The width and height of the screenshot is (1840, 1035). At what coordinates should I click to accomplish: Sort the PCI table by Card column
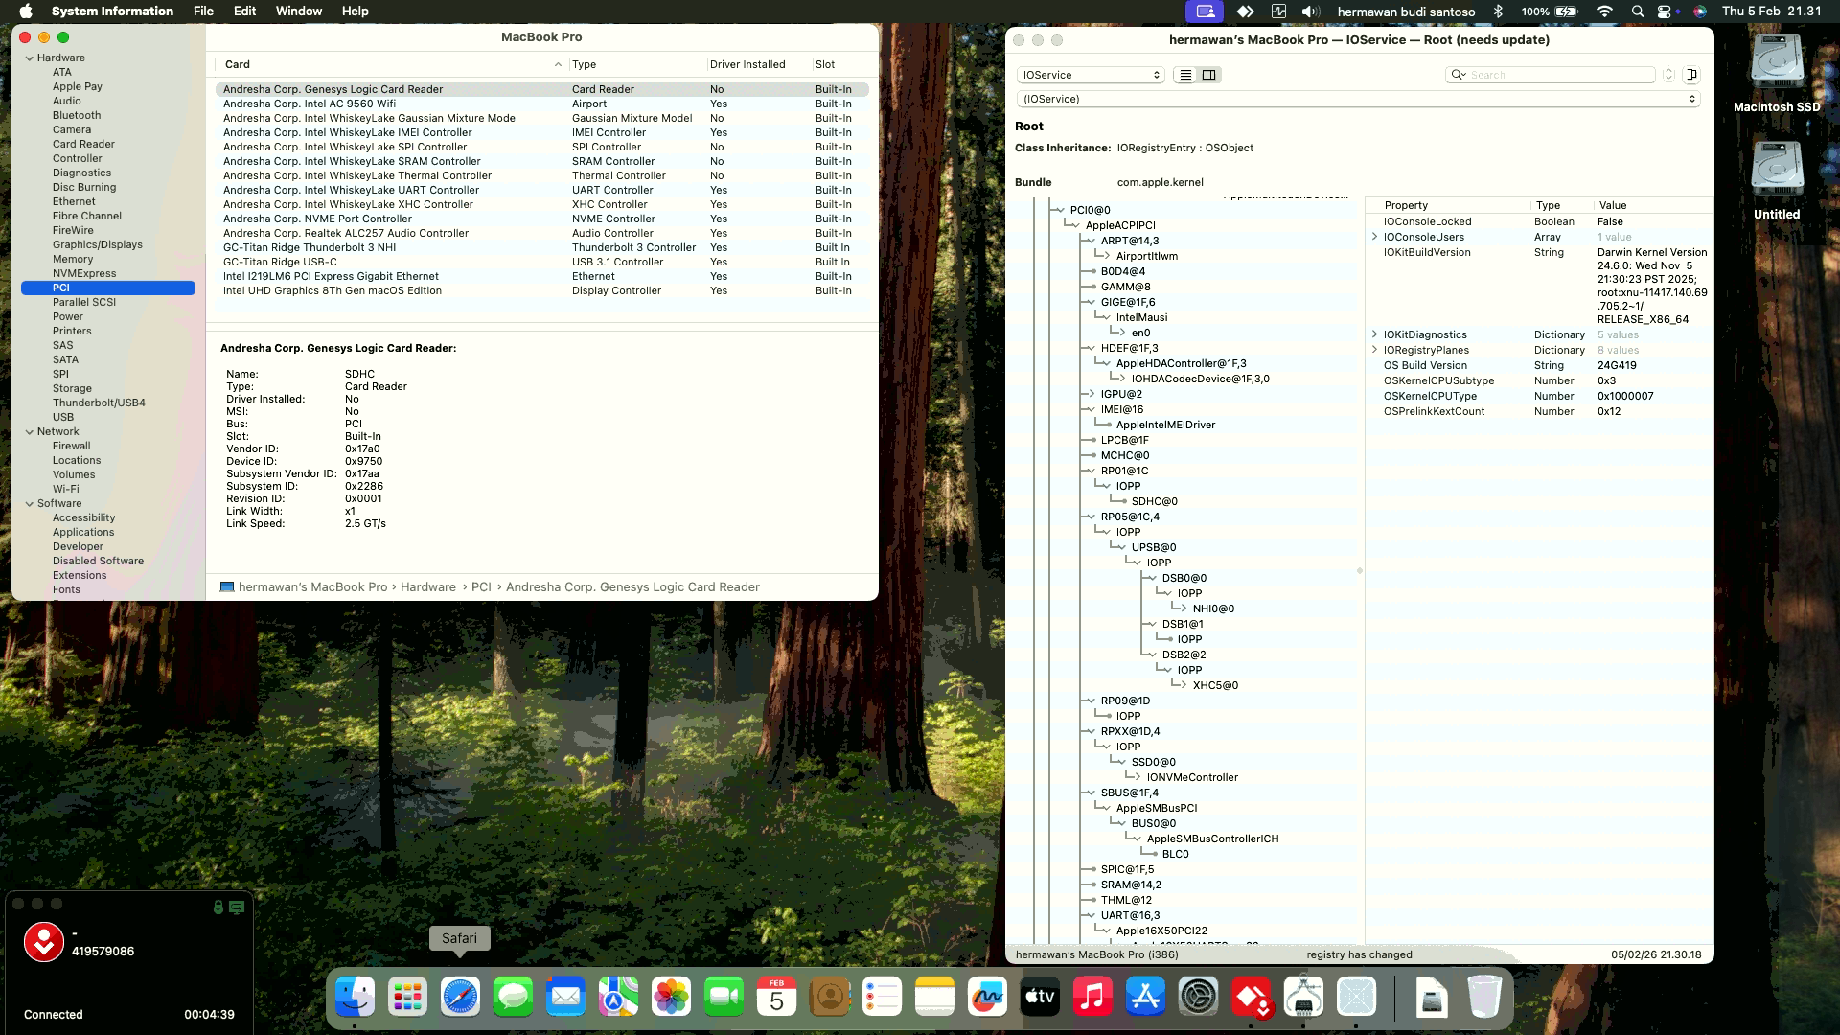tap(391, 64)
